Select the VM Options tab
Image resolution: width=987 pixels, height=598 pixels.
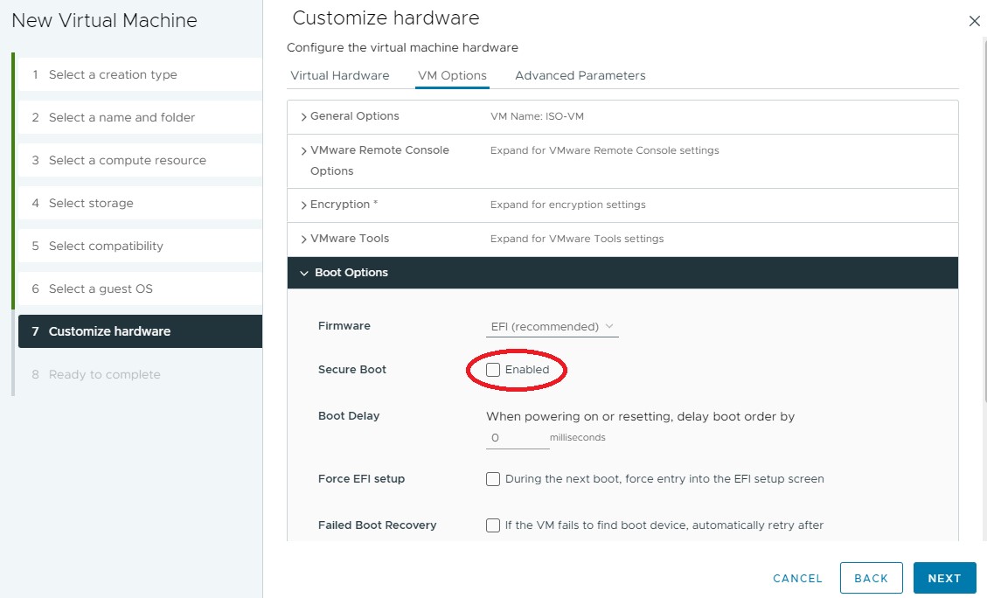452,75
